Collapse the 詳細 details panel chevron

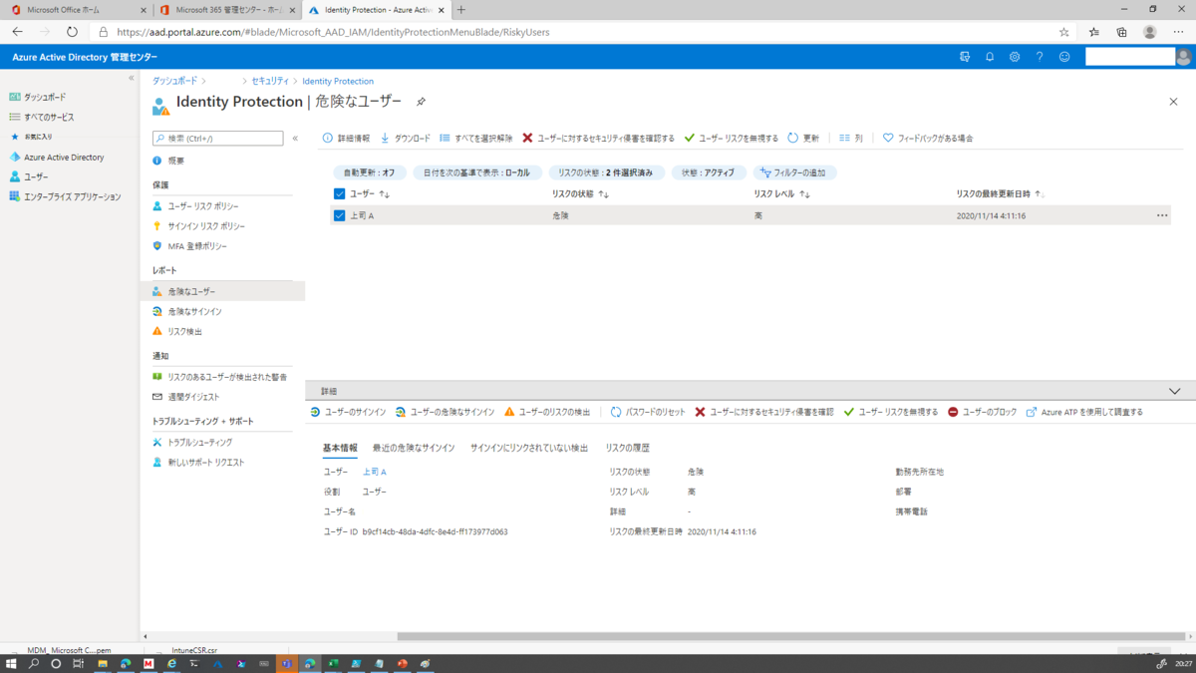[1174, 391]
